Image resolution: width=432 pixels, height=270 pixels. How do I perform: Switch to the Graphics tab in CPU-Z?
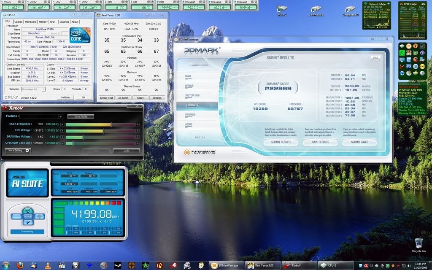(x=64, y=22)
